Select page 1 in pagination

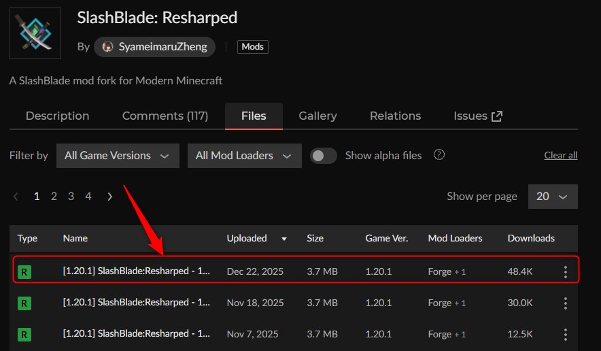pos(37,197)
